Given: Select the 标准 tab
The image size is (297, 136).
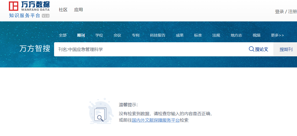Looking at the screenshot, I should [x=198, y=35].
